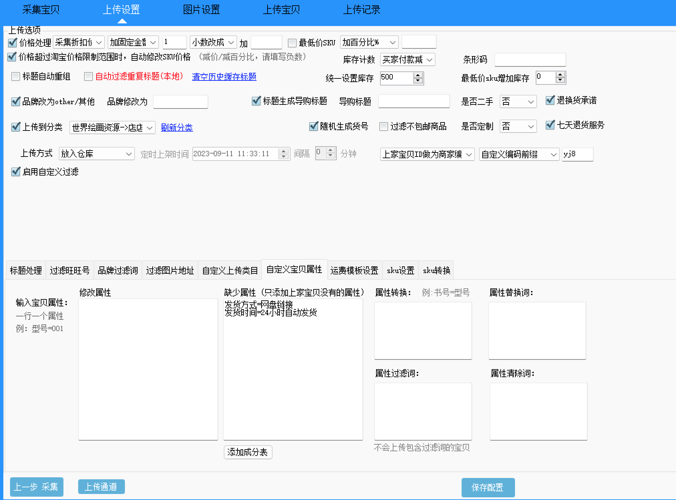Check 自动过滤重复标题(本地) option
Viewport: 676px width, 500px height.
tap(89, 77)
